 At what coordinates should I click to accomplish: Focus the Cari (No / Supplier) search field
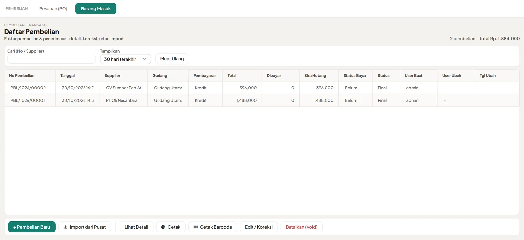click(51, 59)
